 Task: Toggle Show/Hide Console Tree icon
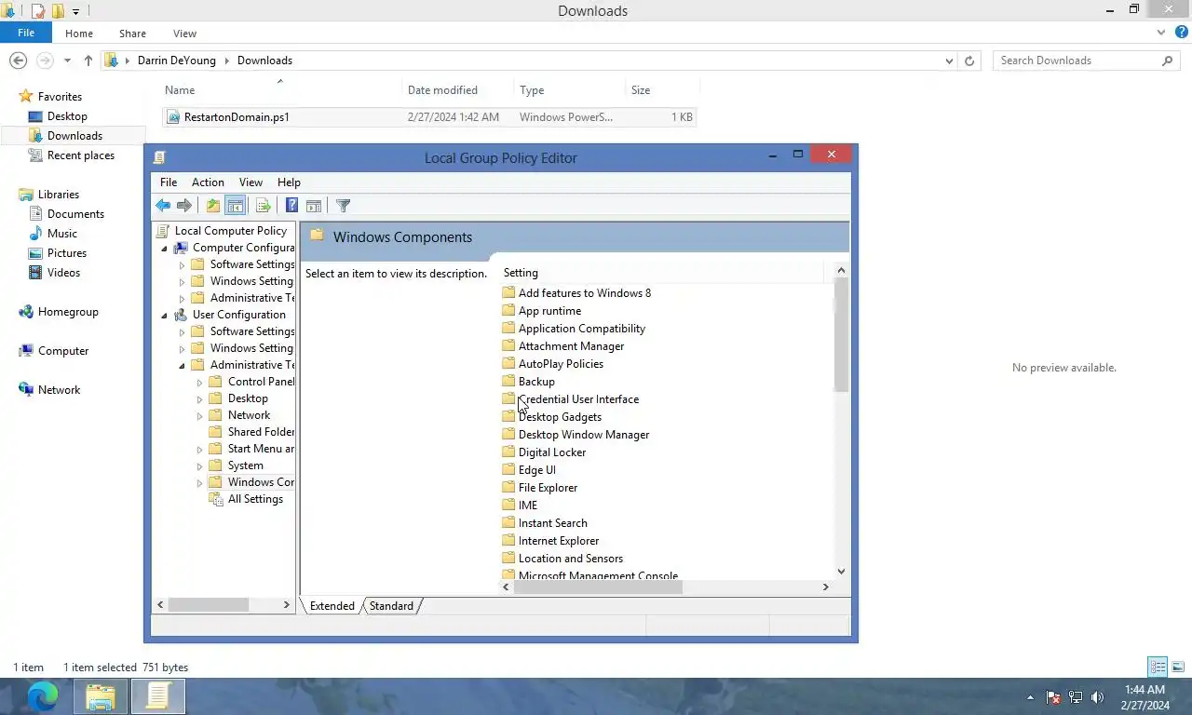[x=235, y=206]
